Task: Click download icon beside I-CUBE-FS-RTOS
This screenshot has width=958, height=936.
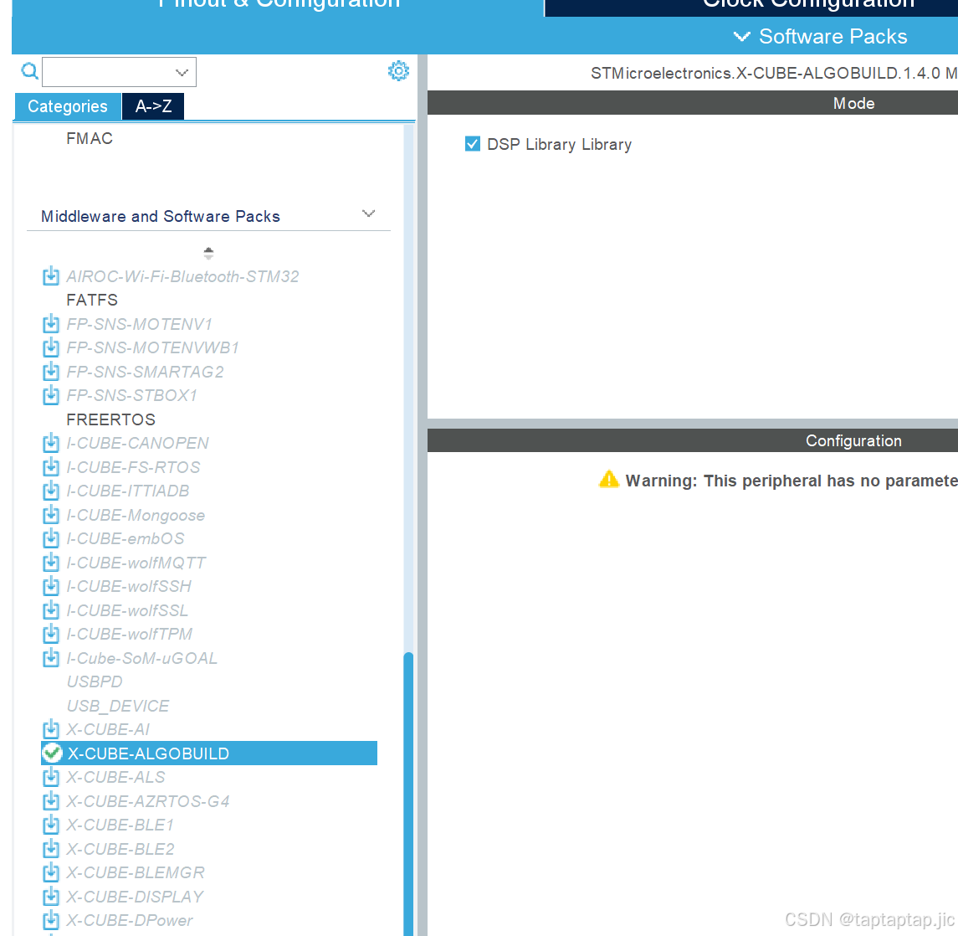Action: point(51,466)
